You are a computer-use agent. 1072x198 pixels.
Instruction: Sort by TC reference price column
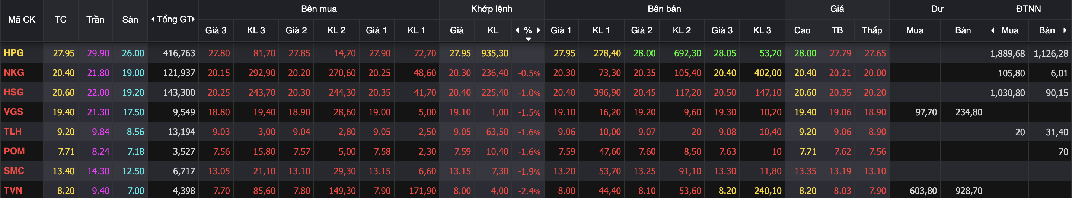pyautogui.click(x=60, y=20)
